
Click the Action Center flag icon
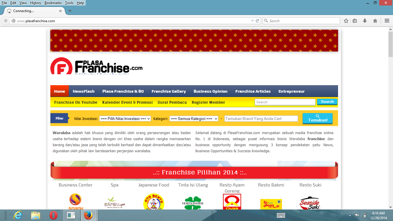[357, 215]
